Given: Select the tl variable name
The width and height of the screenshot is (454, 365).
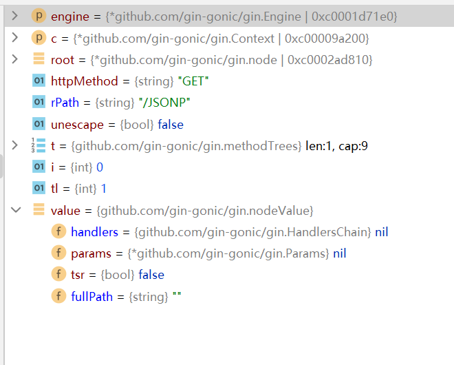Looking at the screenshot, I should click(x=54, y=189).
